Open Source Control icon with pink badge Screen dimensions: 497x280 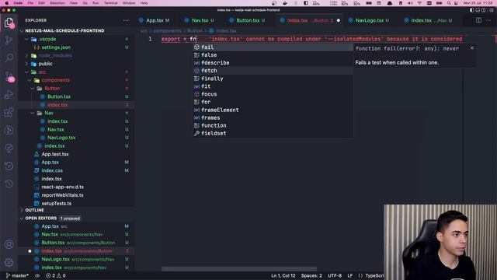pyautogui.click(x=9, y=76)
